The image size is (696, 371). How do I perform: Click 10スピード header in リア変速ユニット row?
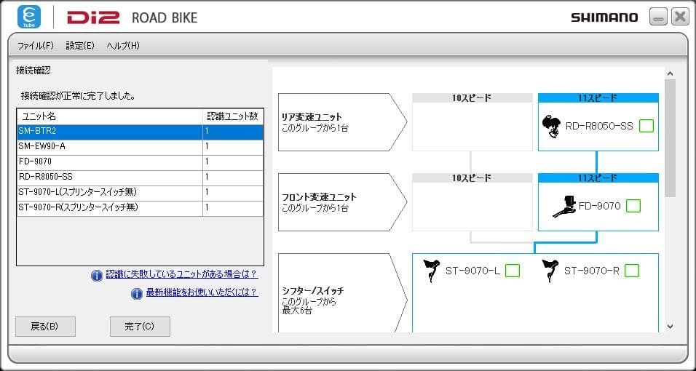[x=472, y=98]
